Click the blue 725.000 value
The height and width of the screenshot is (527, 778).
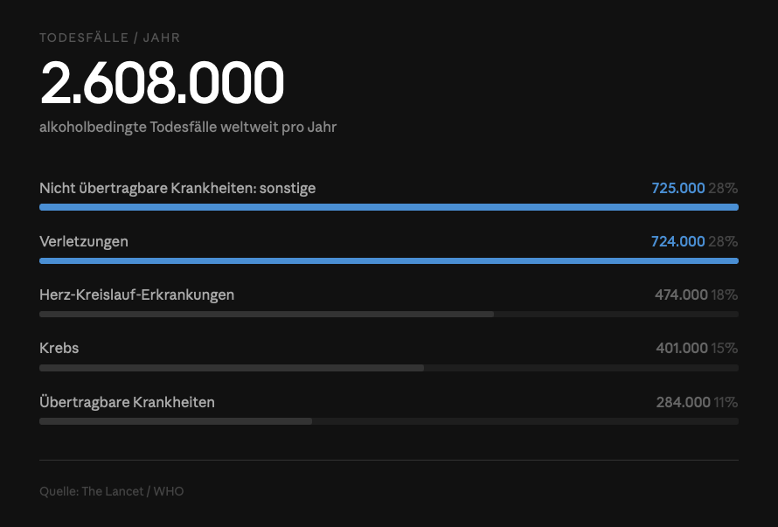[677, 188]
